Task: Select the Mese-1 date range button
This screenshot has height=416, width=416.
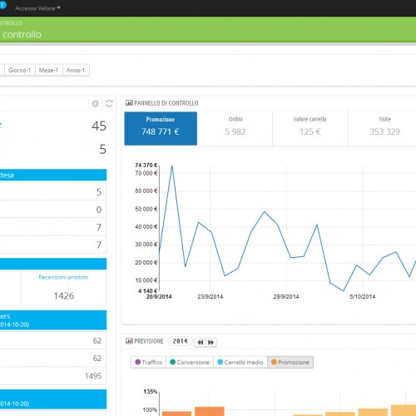Action: (49, 70)
